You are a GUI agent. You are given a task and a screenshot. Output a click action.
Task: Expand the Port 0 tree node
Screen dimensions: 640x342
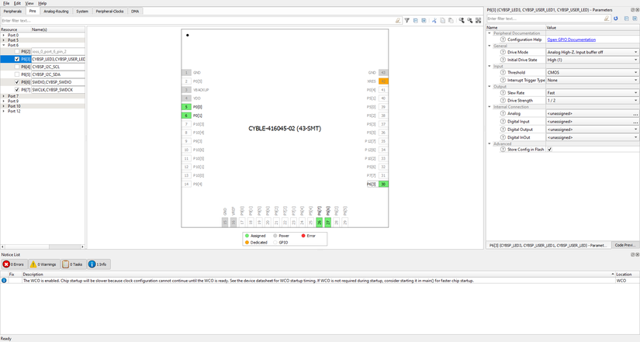pos(4,35)
